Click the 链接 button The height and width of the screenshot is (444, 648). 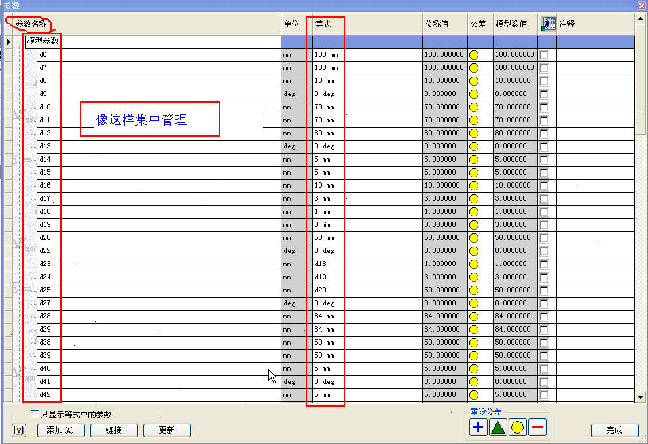pyautogui.click(x=114, y=430)
